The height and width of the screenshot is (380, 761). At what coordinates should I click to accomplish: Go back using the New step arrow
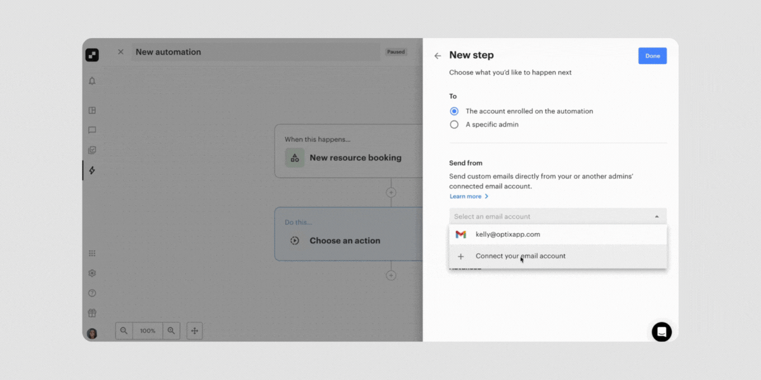[x=437, y=56]
